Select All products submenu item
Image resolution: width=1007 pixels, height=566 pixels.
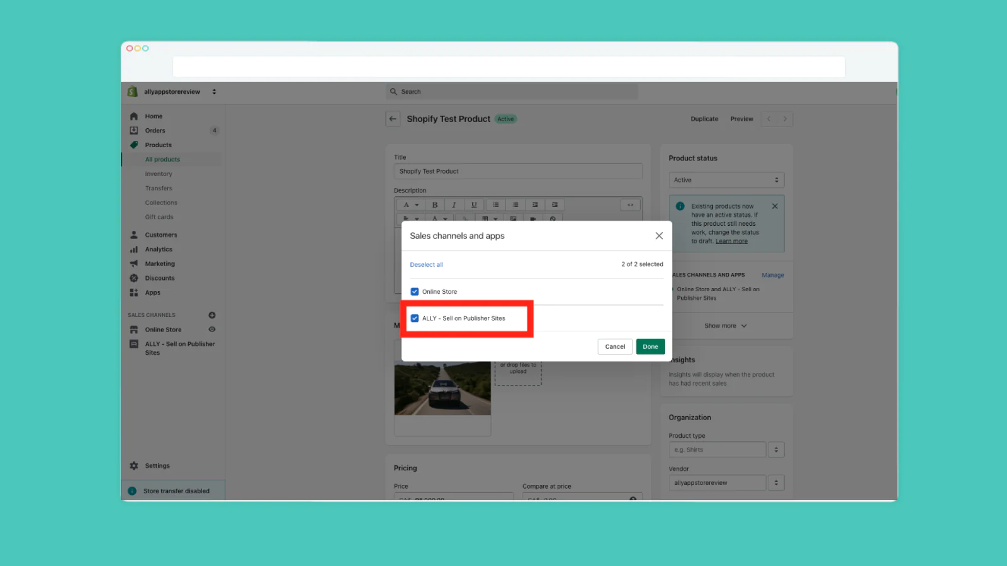click(x=162, y=160)
